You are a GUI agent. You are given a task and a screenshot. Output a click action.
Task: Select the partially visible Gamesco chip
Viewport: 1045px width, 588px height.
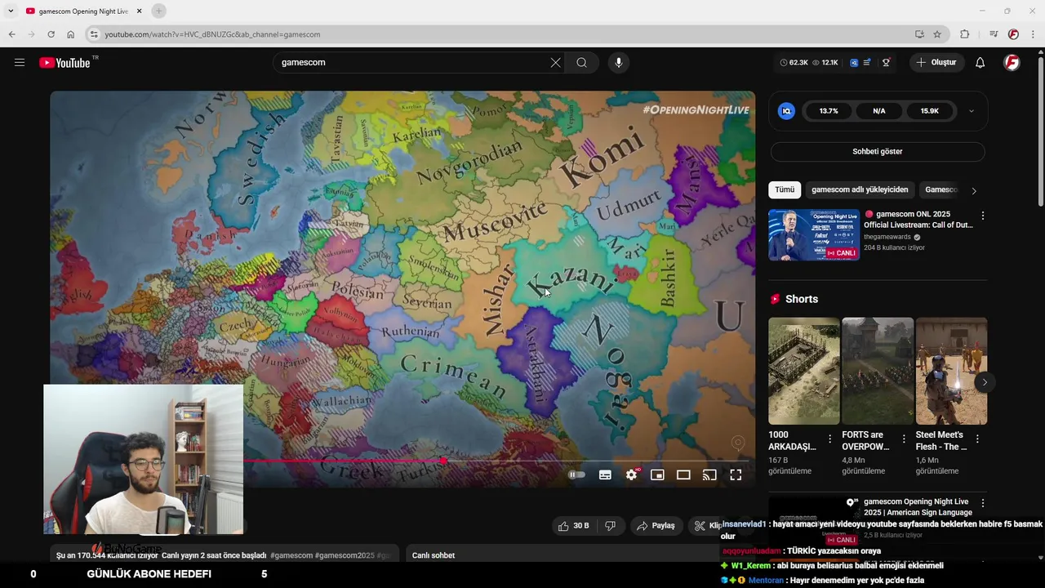click(939, 189)
